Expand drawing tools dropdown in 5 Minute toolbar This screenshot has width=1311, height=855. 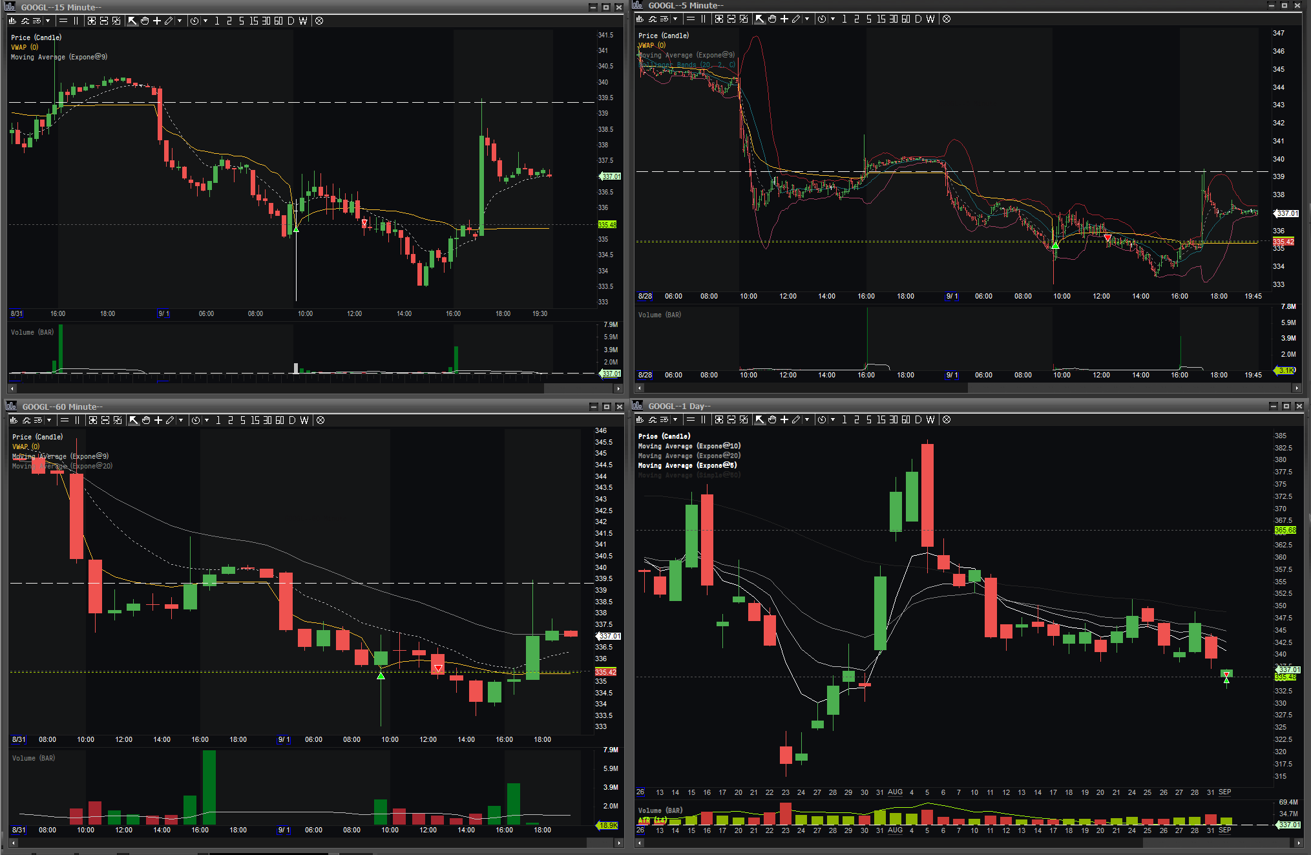click(807, 19)
